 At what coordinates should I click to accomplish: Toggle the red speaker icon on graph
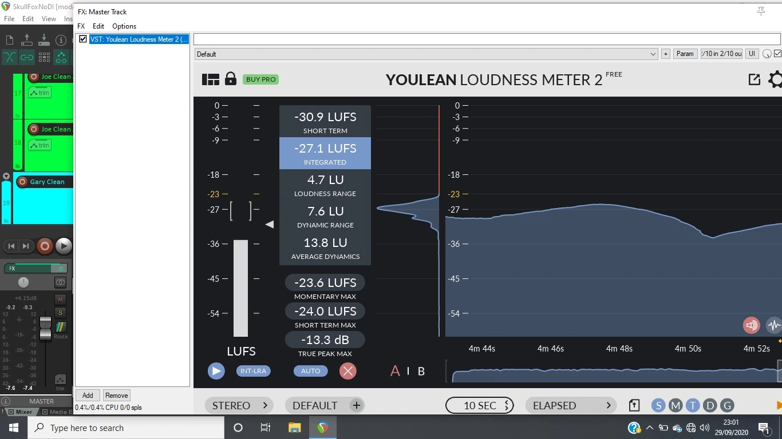tap(751, 325)
